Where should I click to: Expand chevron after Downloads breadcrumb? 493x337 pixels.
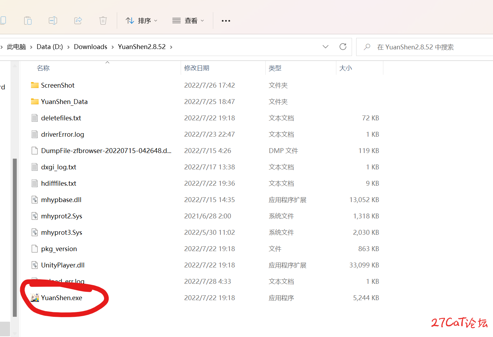tap(112, 47)
